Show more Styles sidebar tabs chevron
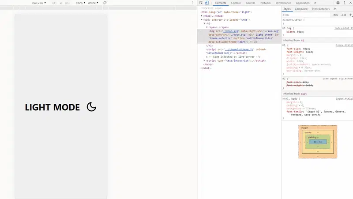353x199 pixels. [x=335, y=9]
